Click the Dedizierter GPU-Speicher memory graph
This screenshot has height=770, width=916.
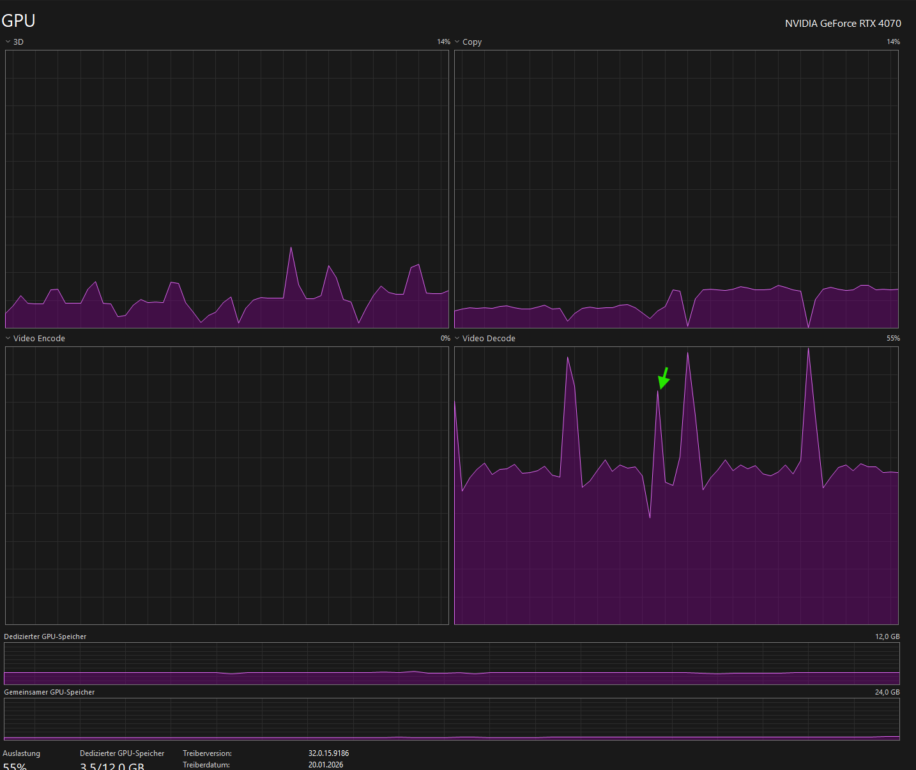click(x=452, y=663)
